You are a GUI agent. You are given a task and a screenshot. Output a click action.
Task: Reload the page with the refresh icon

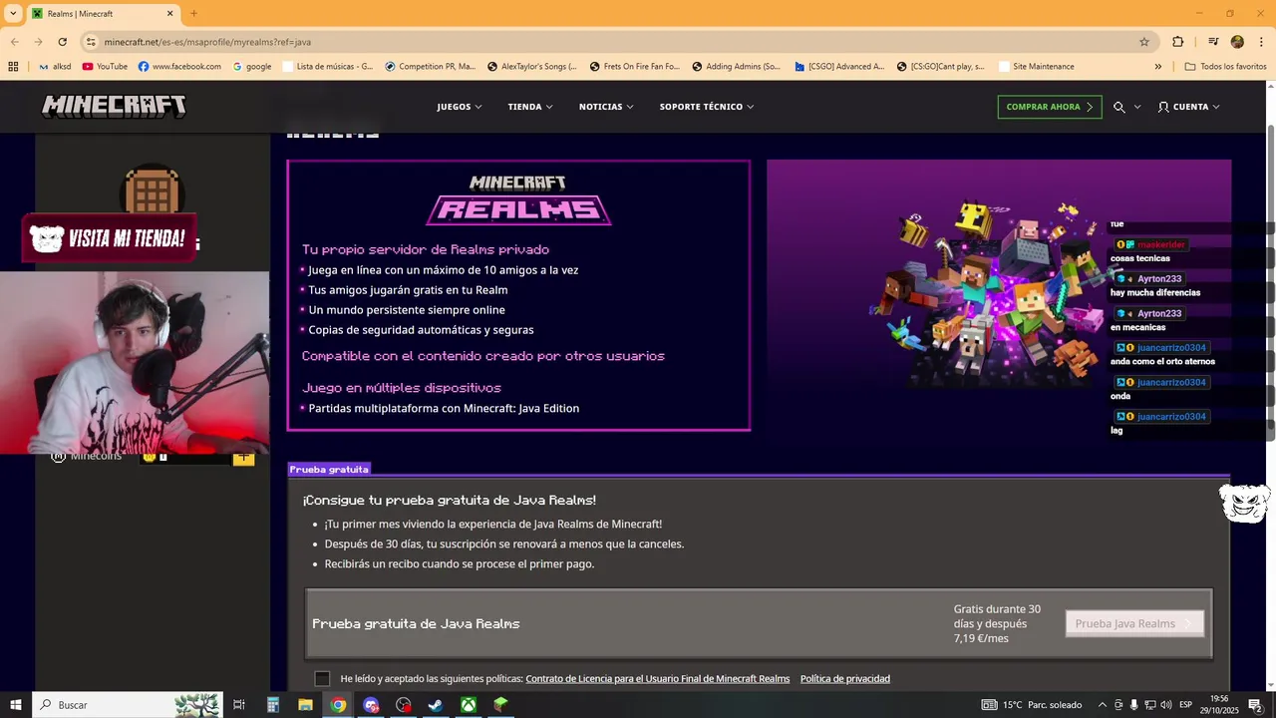pyautogui.click(x=62, y=42)
